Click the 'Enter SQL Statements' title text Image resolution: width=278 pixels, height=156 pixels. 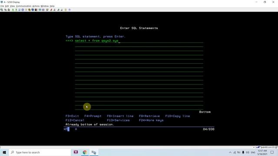(139, 28)
